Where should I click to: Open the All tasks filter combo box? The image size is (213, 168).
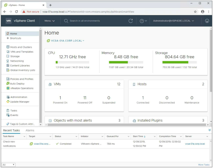[8, 165]
